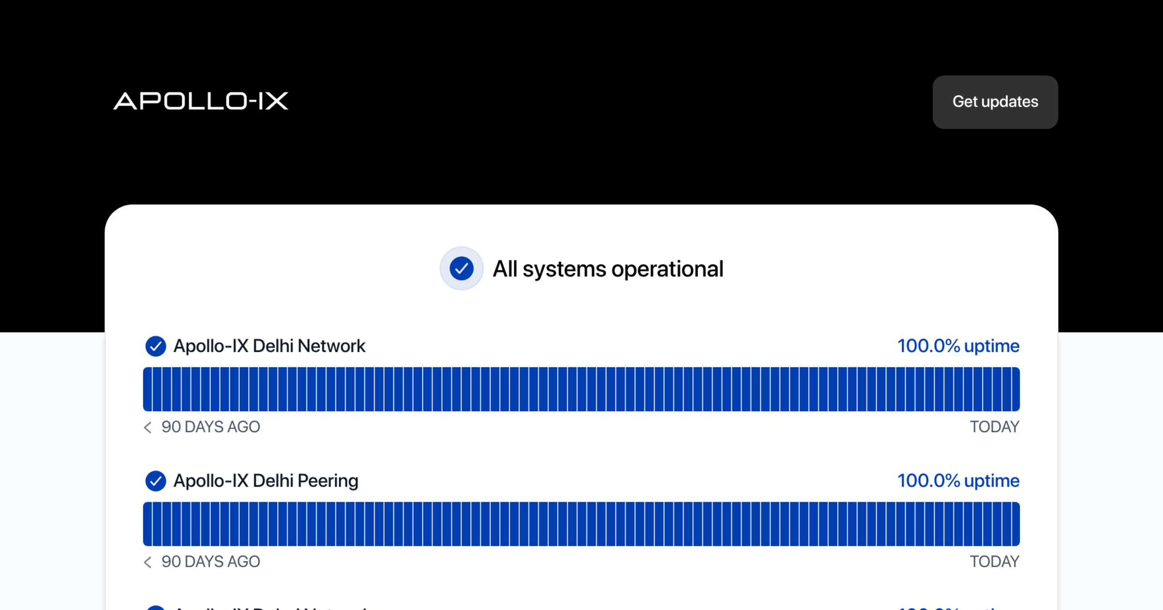The width and height of the screenshot is (1163, 610).
Task: Click the Delhi Peering status checkmark icon
Action: click(156, 481)
